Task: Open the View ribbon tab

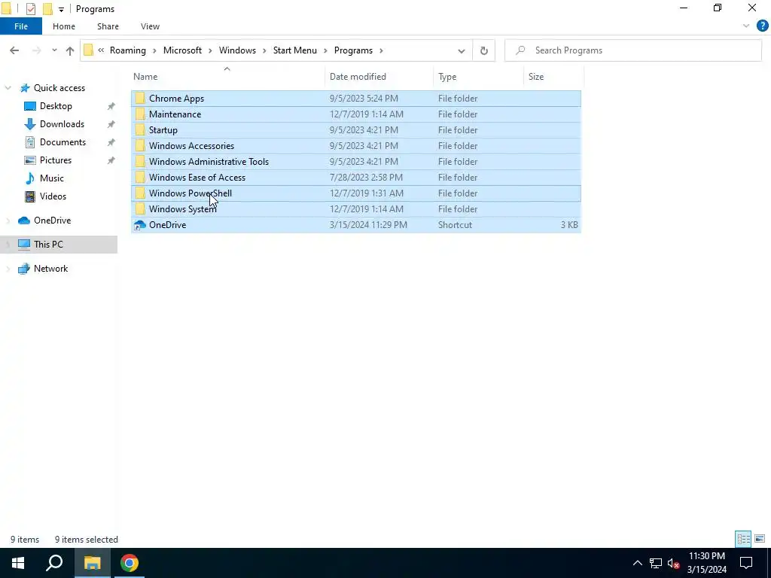Action: tap(150, 26)
